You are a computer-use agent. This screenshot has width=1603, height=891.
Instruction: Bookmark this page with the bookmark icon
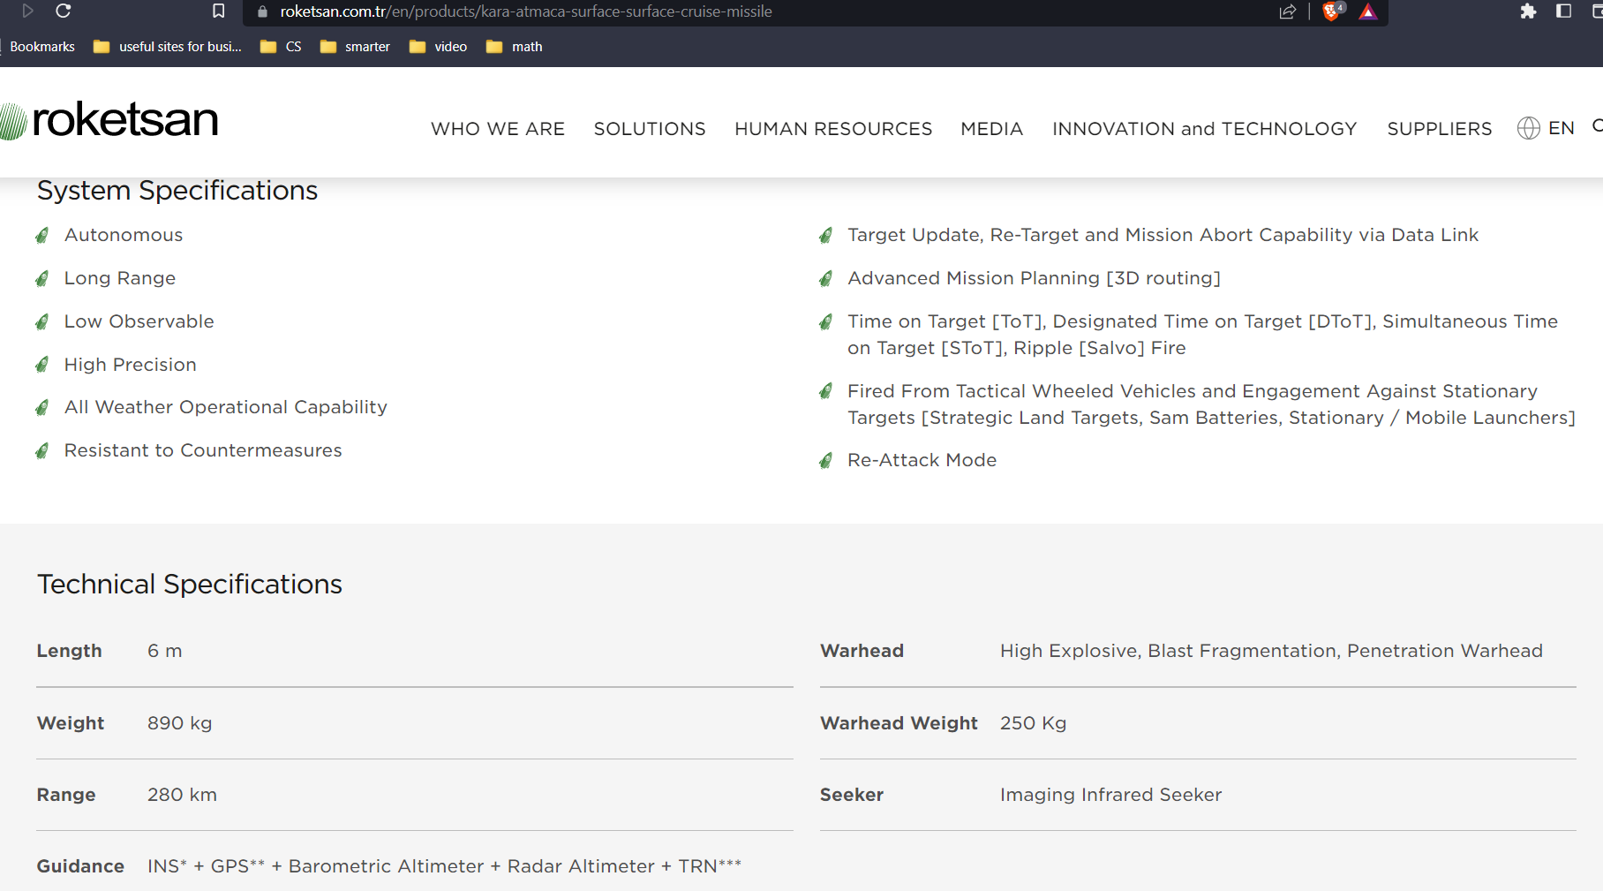pos(219,11)
